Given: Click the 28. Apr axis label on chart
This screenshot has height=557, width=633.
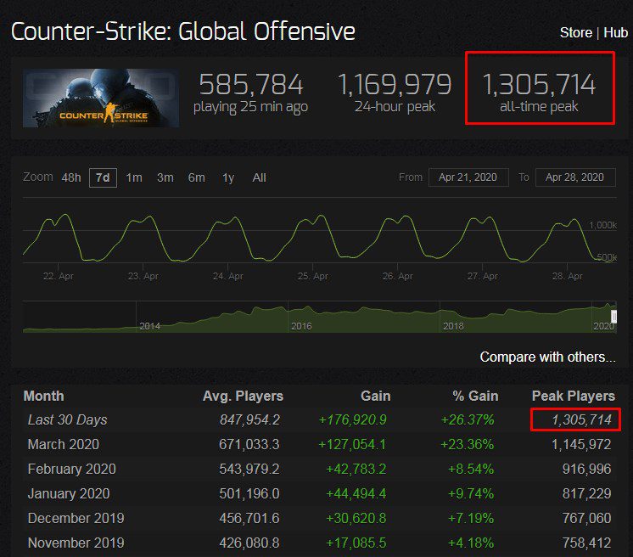Looking at the screenshot, I should coord(567,276).
